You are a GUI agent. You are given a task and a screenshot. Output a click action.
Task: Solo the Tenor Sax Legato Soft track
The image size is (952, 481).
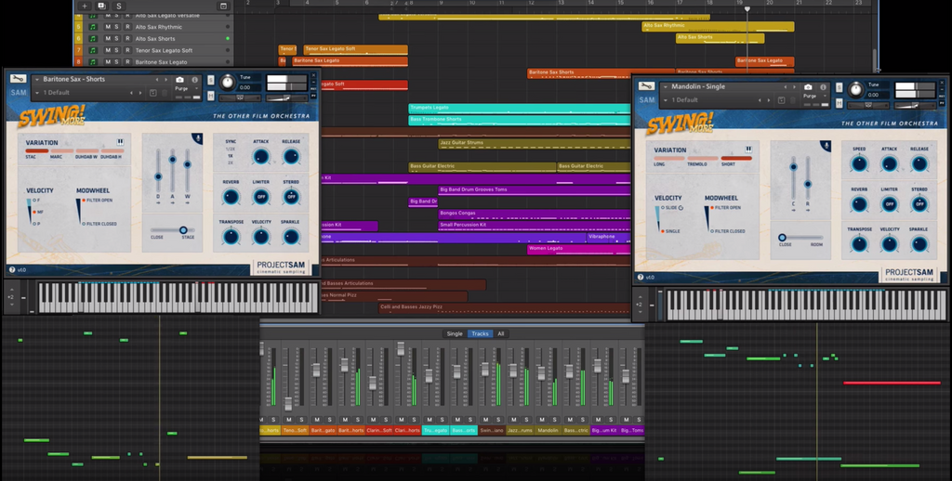pos(116,50)
